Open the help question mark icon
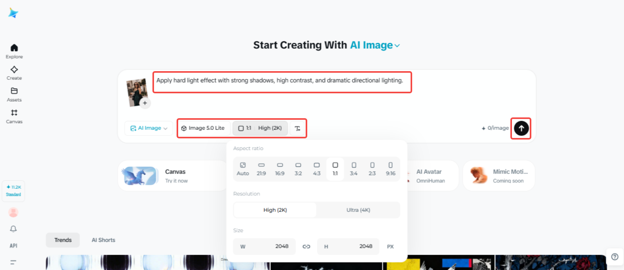The image size is (624, 270). tap(615, 257)
